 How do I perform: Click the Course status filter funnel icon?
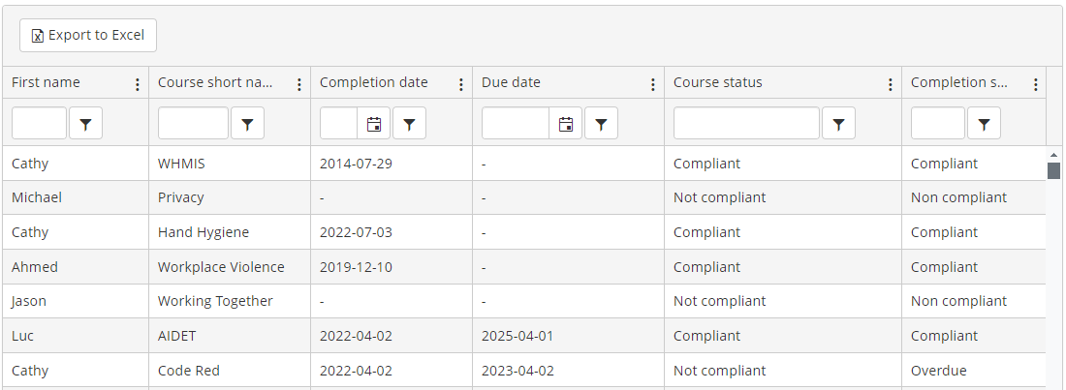839,124
